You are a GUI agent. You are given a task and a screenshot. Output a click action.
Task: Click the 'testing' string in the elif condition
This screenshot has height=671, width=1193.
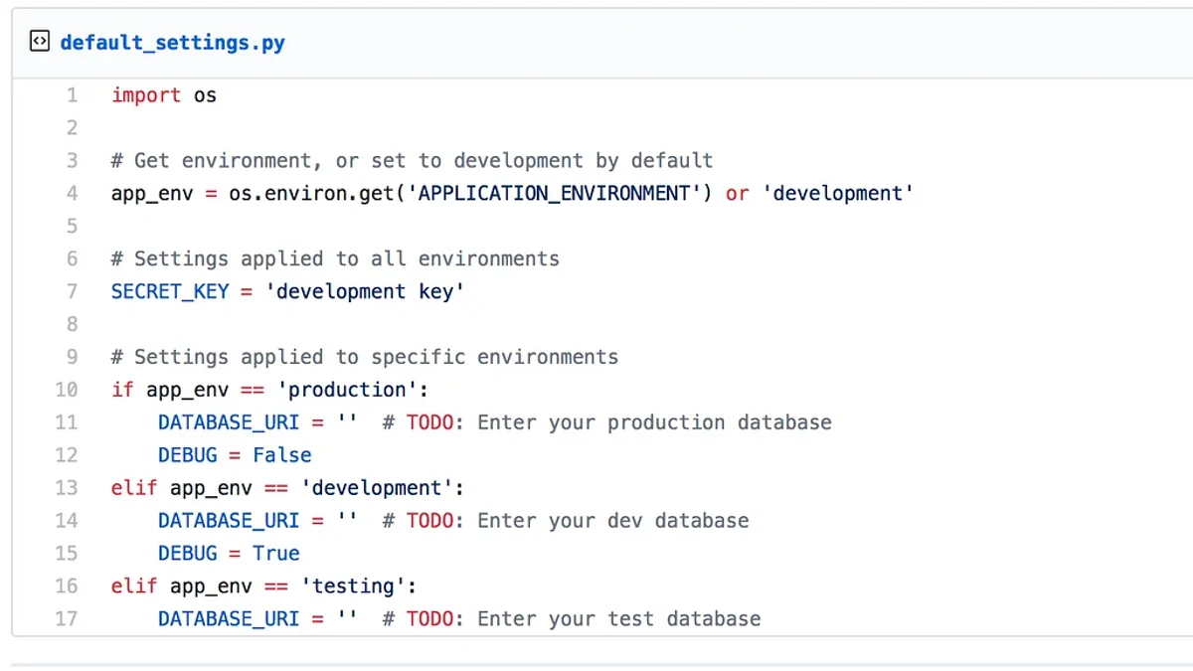click(x=353, y=587)
